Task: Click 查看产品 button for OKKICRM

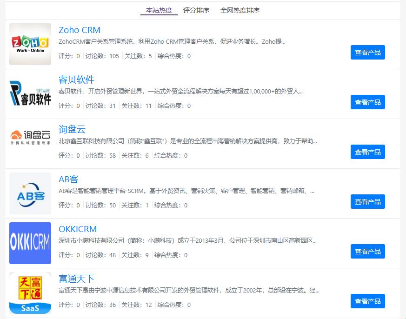Action: pos(368,251)
